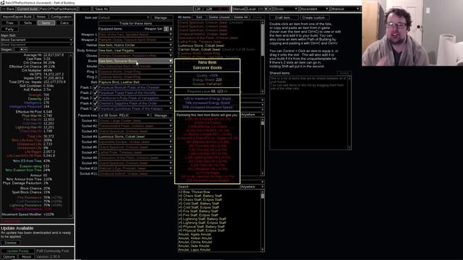Apply the Update Ready button
Viewport: 463px width, 260px height.
[17, 251]
